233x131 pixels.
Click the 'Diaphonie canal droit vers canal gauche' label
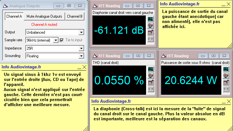click(x=123, y=13)
